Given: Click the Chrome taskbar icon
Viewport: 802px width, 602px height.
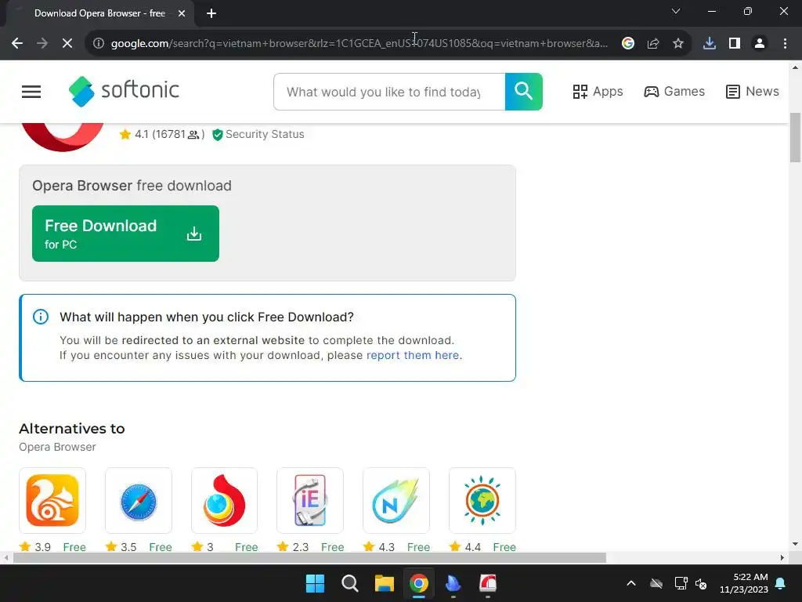Looking at the screenshot, I should pos(418,583).
